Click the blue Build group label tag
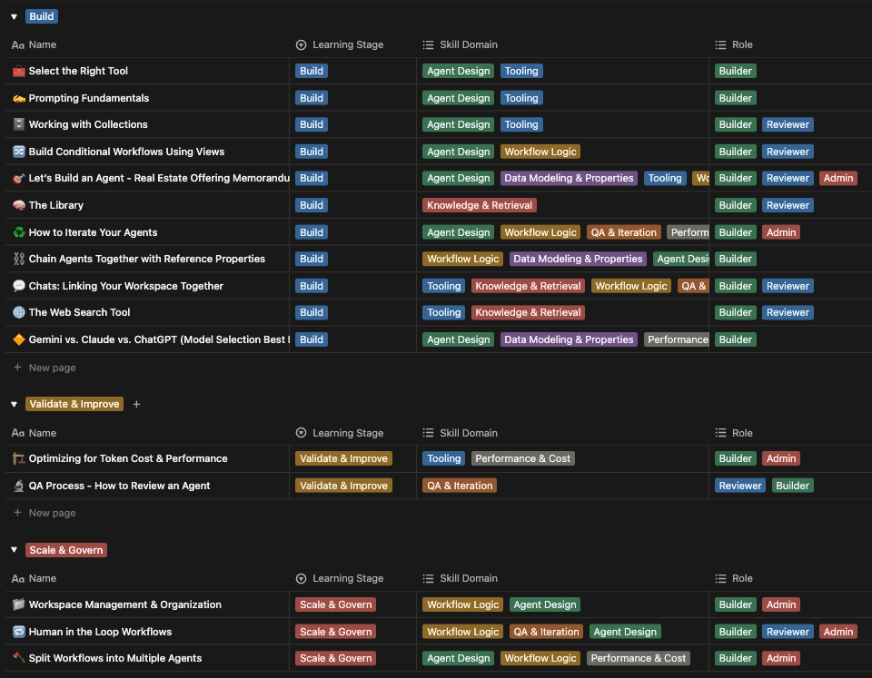The height and width of the screenshot is (678, 872). (x=42, y=16)
